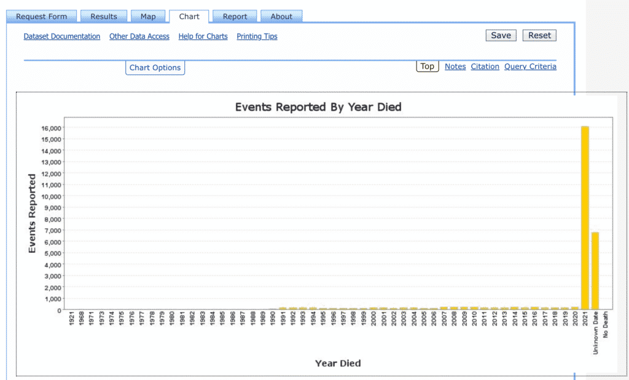Select the Chart tab
The width and height of the screenshot is (629, 380).
pyautogui.click(x=189, y=17)
